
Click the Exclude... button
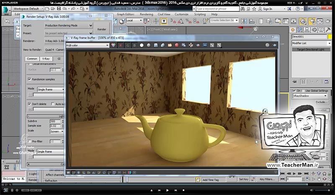[x=322, y=102]
